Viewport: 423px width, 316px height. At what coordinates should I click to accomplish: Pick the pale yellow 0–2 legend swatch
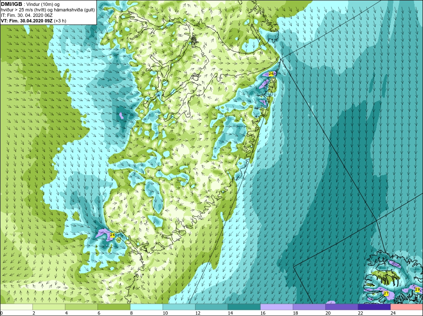pyautogui.click(x=16, y=307)
